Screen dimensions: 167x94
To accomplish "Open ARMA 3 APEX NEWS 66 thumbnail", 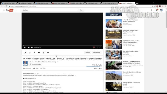I will tap(114, 65).
